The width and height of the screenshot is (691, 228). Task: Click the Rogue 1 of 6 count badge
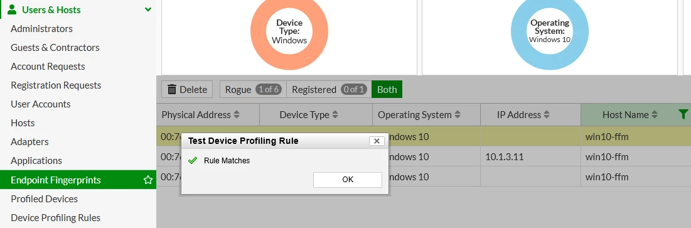tap(269, 90)
